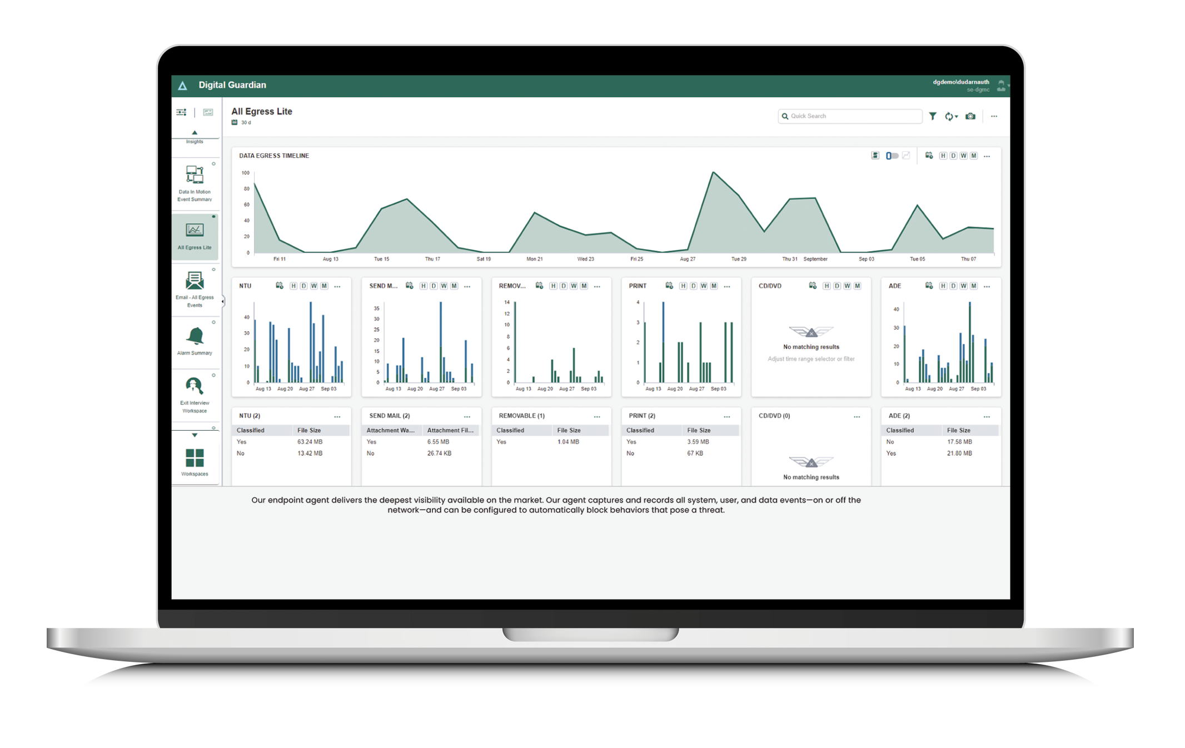Click calendar time icon on Data Egress Timeline
This screenshot has height=748, width=1185.
(x=929, y=156)
